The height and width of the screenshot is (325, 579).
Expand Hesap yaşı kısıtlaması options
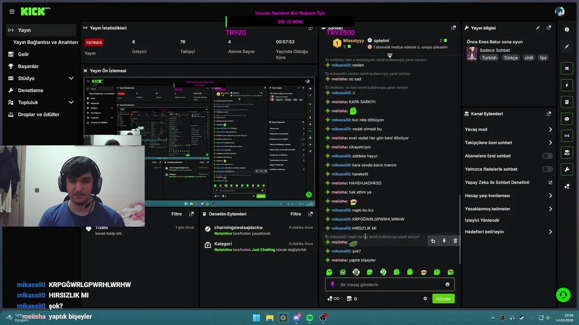tap(550, 196)
